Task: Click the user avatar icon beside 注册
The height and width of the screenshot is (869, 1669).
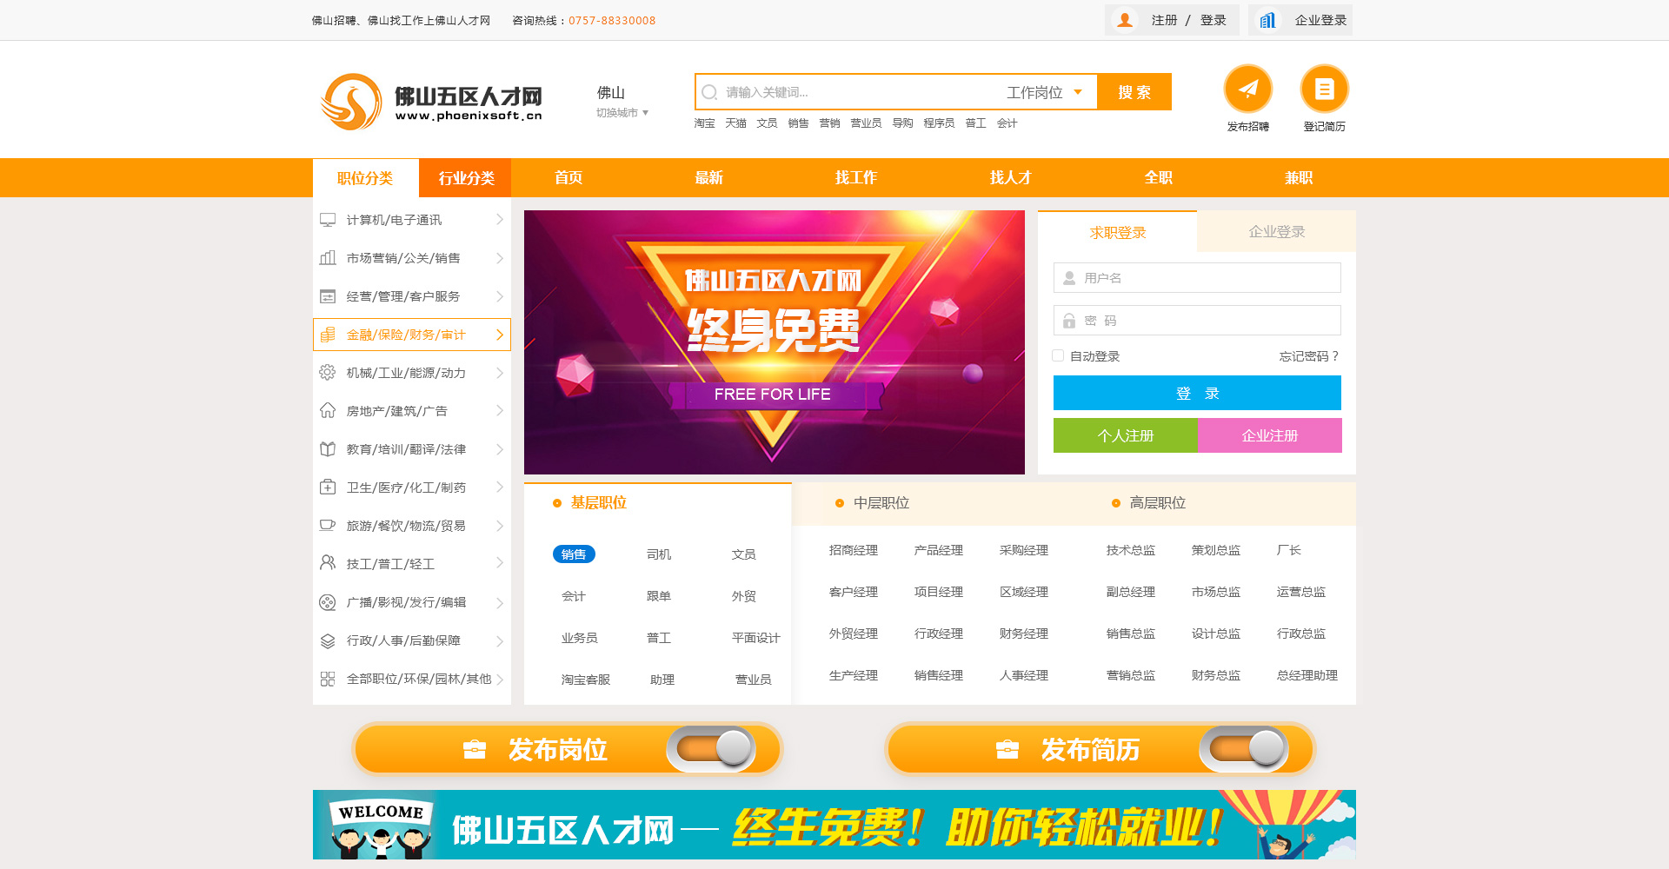Action: pyautogui.click(x=1125, y=20)
